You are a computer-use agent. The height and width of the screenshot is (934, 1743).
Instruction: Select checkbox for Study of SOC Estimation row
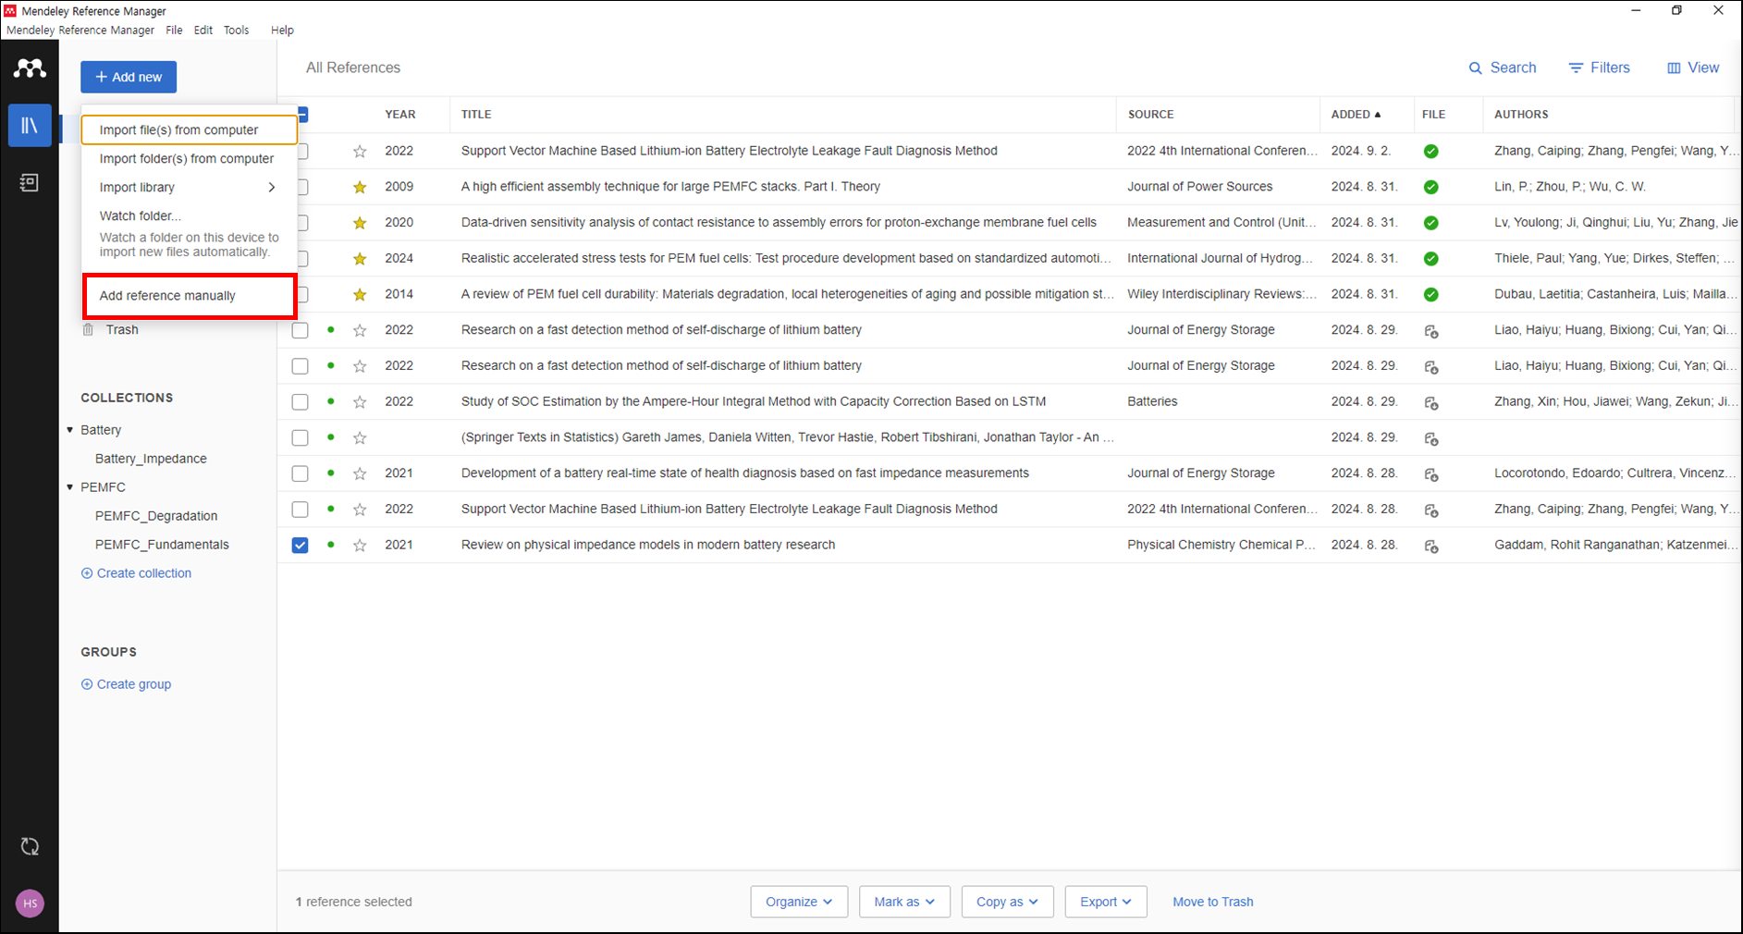point(300,402)
